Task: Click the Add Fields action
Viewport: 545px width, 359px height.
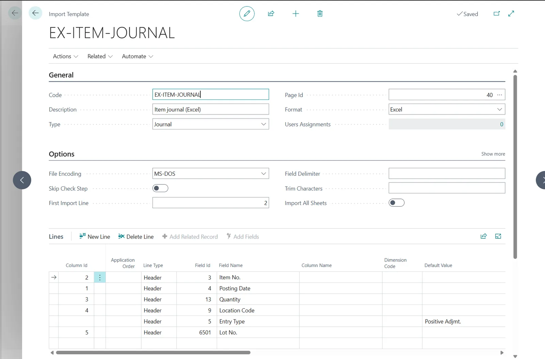Action: pyautogui.click(x=243, y=237)
